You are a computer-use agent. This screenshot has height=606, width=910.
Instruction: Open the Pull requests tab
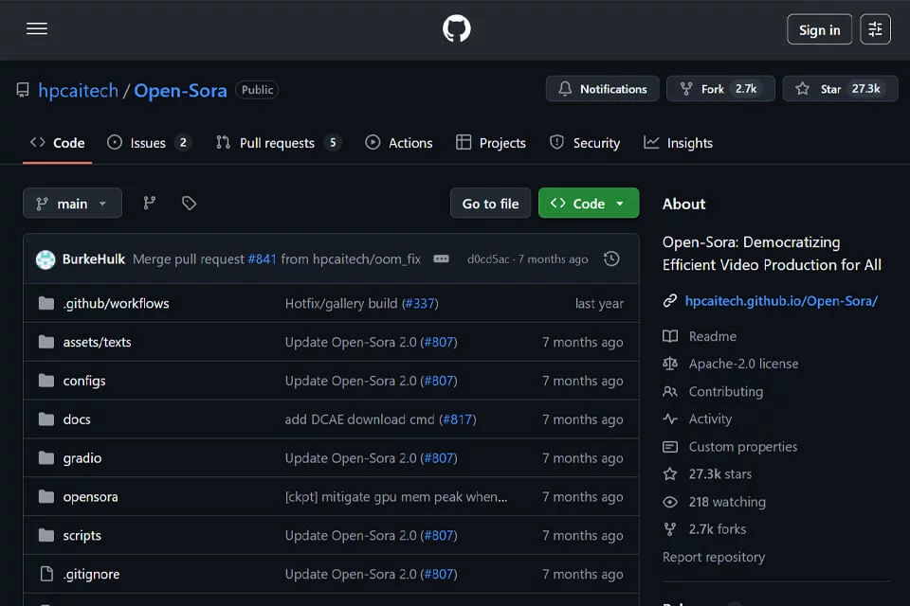[279, 143]
